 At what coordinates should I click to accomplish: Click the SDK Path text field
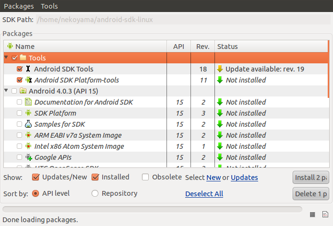pos(182,20)
